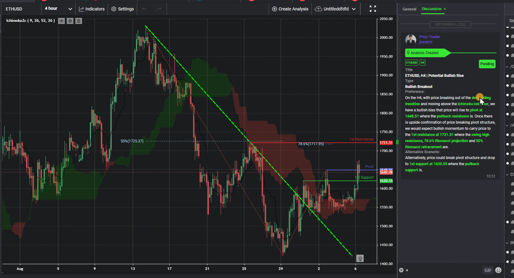Click the undo arrow in toolbar

click(x=144, y=9)
